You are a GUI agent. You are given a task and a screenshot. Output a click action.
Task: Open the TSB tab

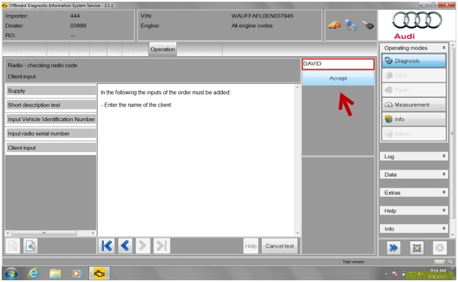(x=115, y=50)
